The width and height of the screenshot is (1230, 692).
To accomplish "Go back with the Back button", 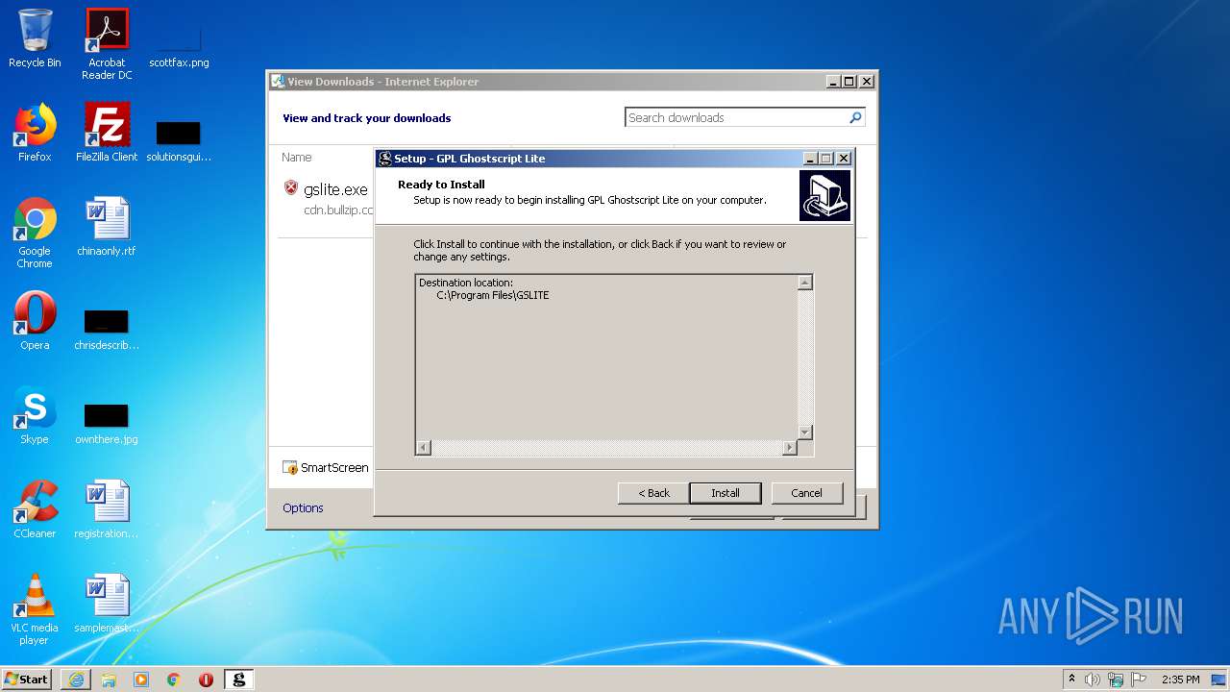I will coord(653,493).
